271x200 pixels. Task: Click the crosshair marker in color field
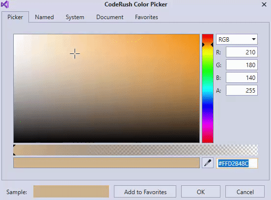(x=75, y=53)
